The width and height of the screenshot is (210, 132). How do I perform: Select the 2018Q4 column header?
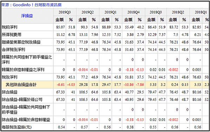click(x=133, y=12)
